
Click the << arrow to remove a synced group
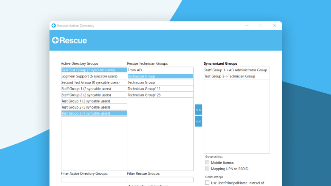pos(198,121)
